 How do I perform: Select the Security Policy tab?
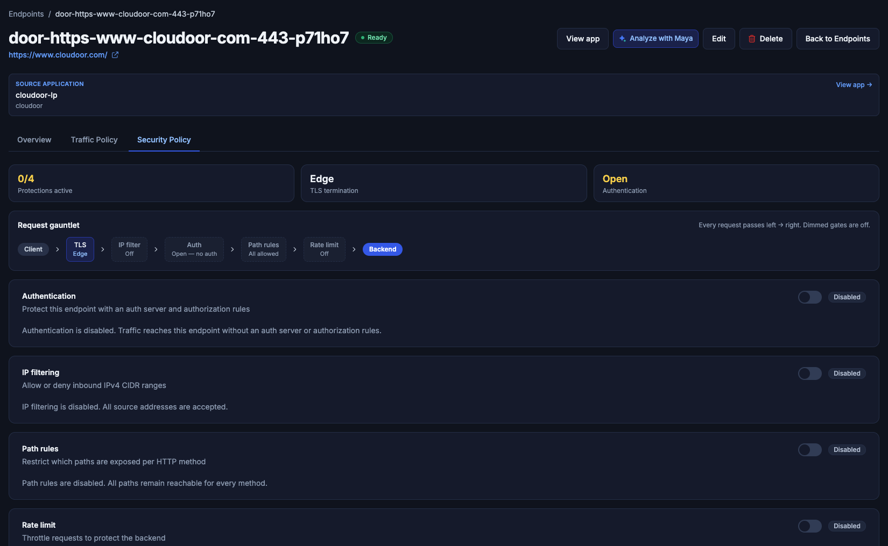(x=164, y=140)
